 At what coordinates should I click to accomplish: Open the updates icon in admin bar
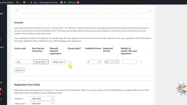click(18, 2)
